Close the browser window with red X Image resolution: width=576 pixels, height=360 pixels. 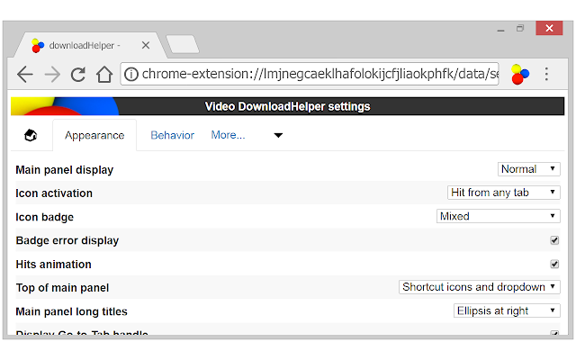click(549, 28)
